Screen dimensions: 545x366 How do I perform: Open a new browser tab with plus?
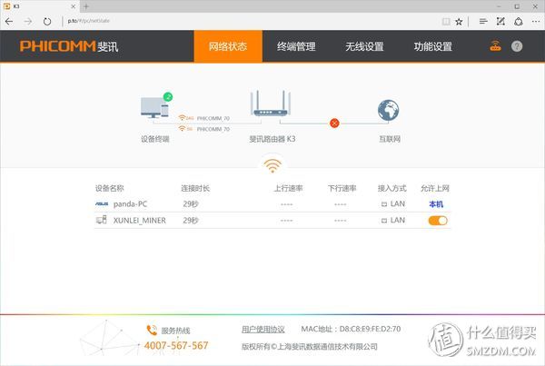[x=86, y=6]
